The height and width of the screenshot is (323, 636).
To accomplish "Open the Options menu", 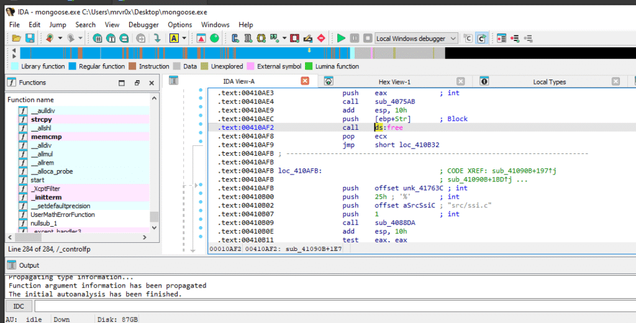I will tap(179, 25).
